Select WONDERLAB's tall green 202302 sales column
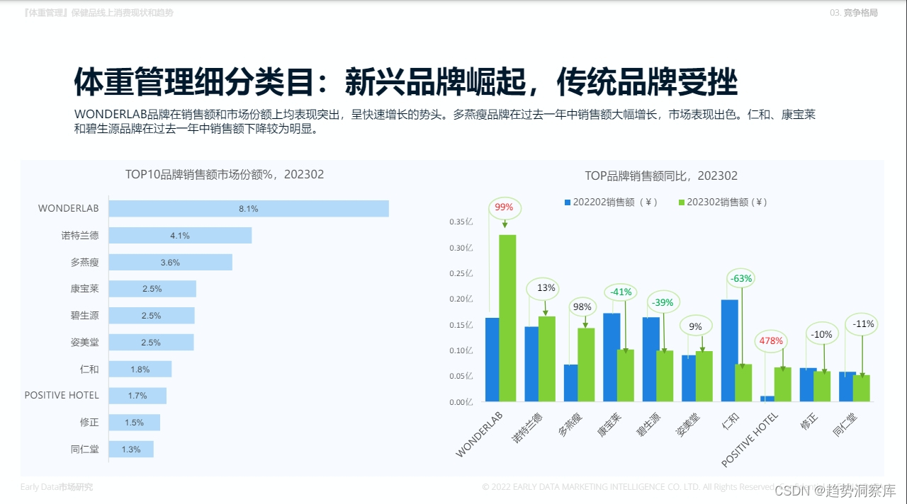907x504 pixels. click(x=507, y=318)
